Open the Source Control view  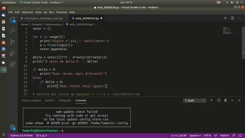(13, 42)
